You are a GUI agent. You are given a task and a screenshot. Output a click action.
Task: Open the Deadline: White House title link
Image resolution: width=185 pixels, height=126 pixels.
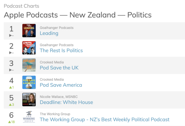tap(66, 102)
